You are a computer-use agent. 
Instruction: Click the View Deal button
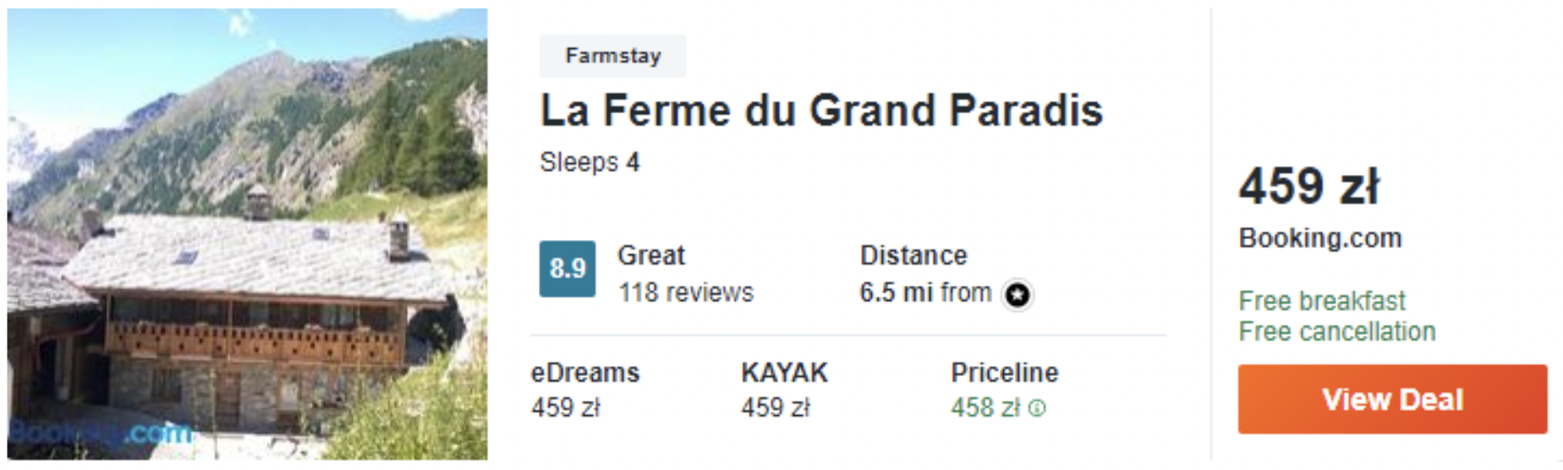[x=1392, y=399]
